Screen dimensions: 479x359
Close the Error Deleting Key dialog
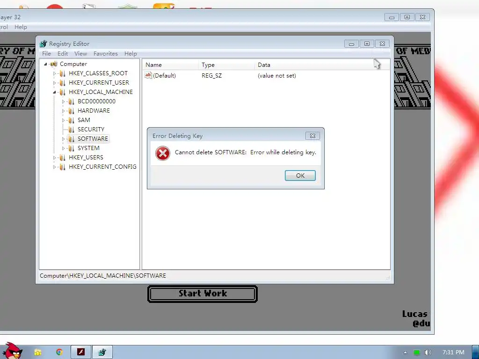pos(312,136)
